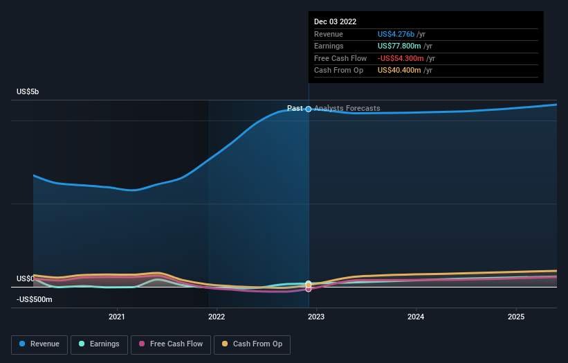This screenshot has height=363, width=568.
Task: Click the Dec 03 2022 tooltip date
Action: coord(335,21)
